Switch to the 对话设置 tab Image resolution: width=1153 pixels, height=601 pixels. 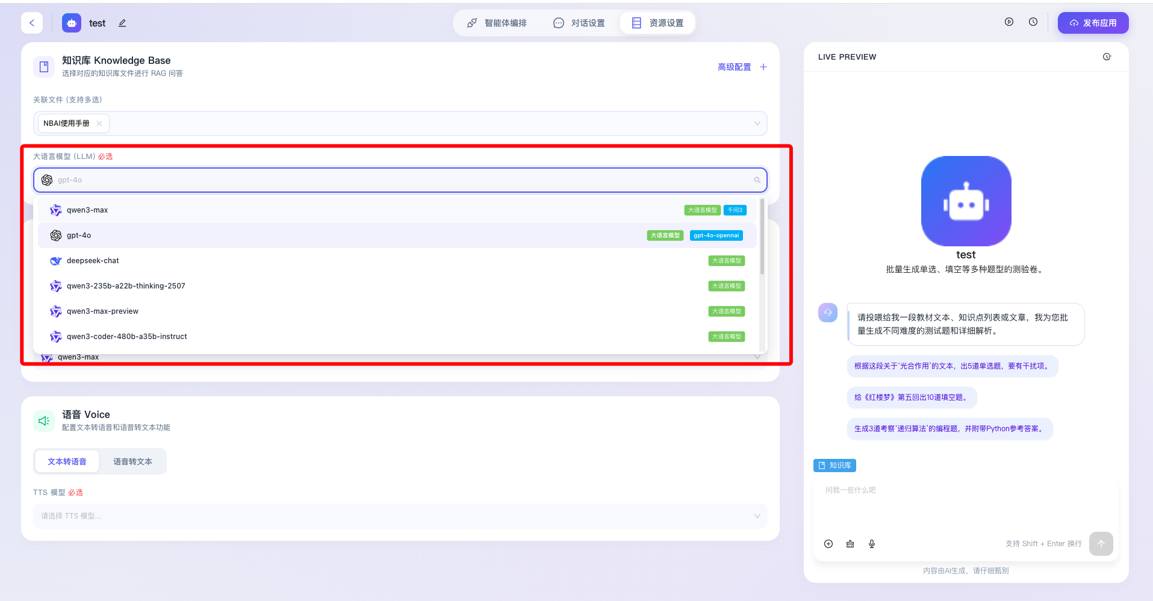coord(579,23)
